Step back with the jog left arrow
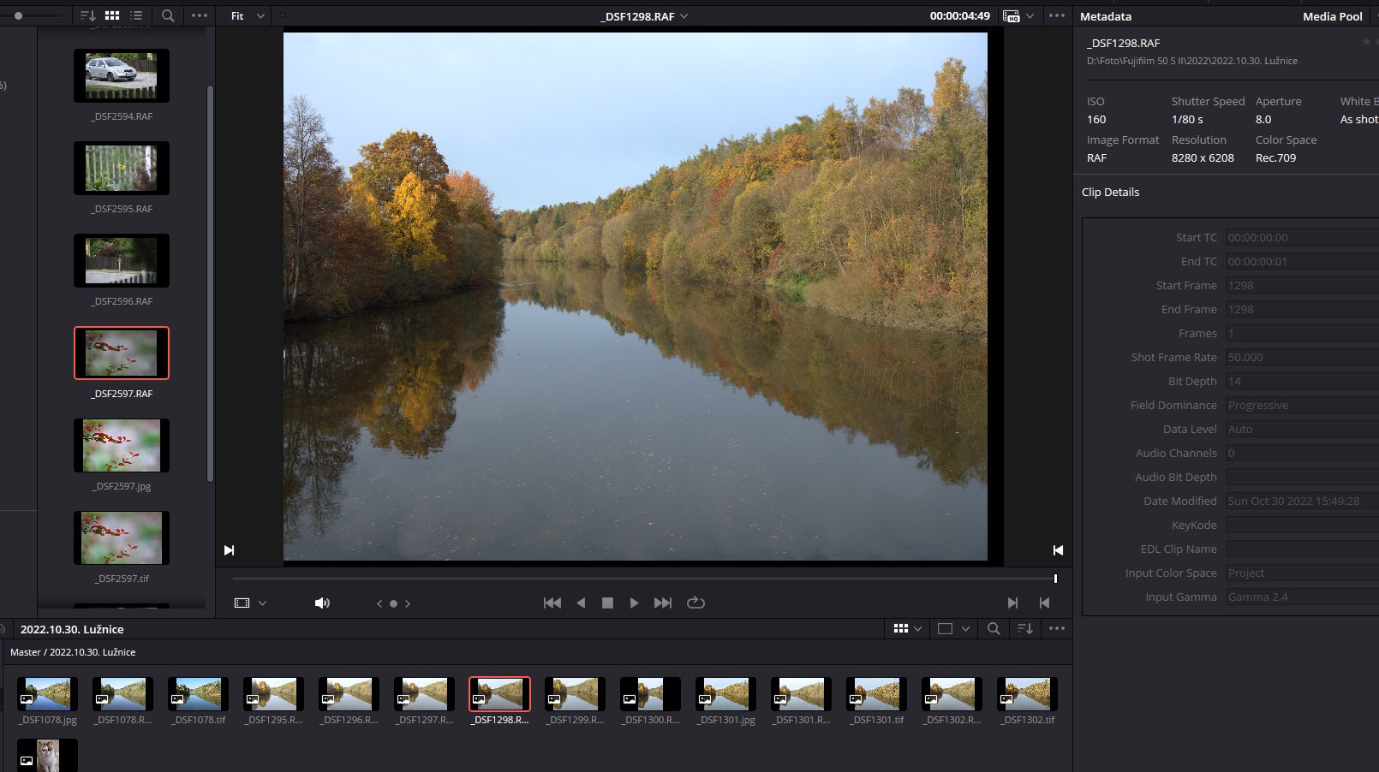This screenshot has height=772, width=1379. pyautogui.click(x=379, y=603)
